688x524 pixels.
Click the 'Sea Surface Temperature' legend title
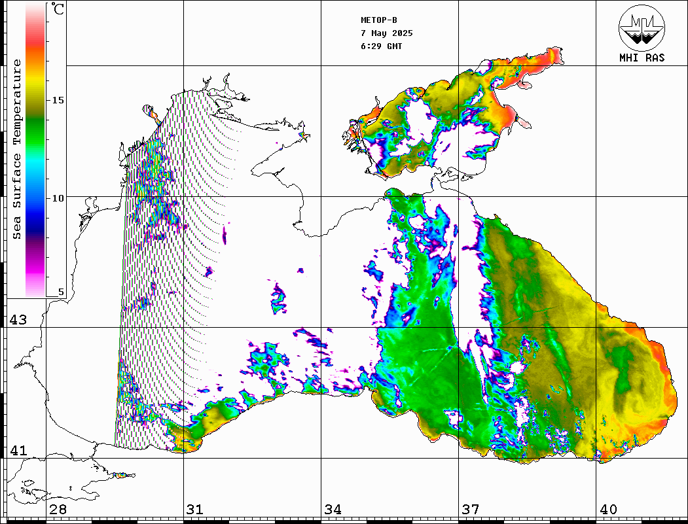tap(16, 149)
